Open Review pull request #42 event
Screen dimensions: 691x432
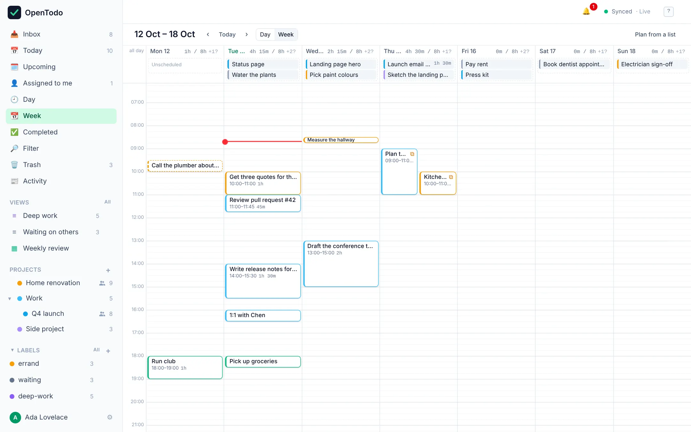pos(263,203)
